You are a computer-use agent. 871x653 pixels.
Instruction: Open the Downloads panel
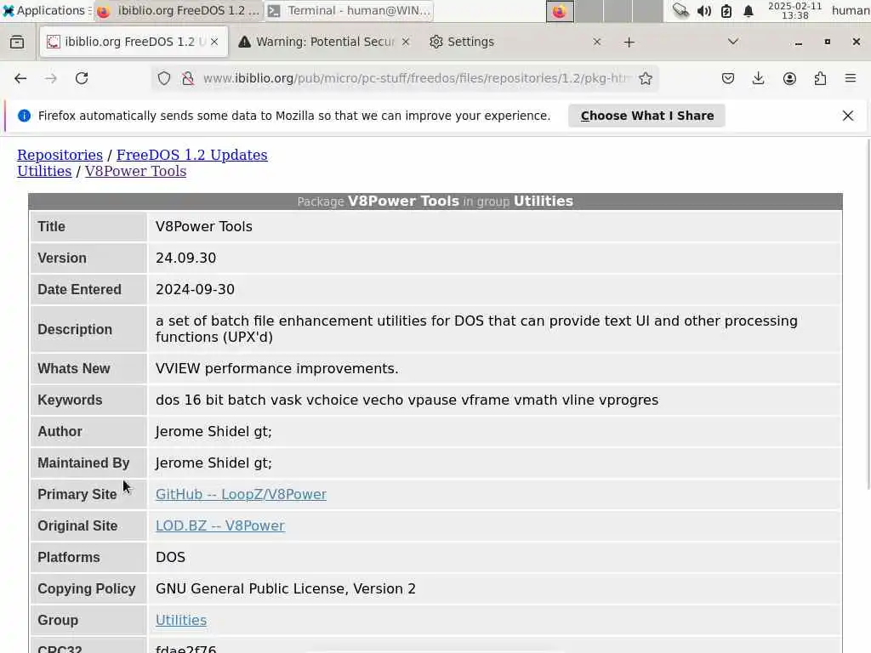(x=758, y=78)
